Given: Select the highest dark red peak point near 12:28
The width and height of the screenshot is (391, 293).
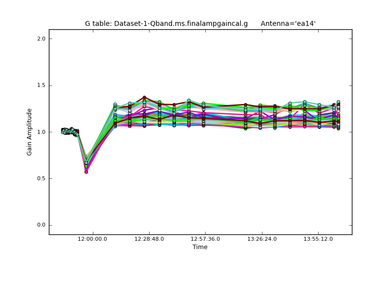Looking at the screenshot, I should [144, 98].
